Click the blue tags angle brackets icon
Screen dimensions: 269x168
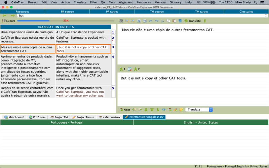(x=164, y=110)
